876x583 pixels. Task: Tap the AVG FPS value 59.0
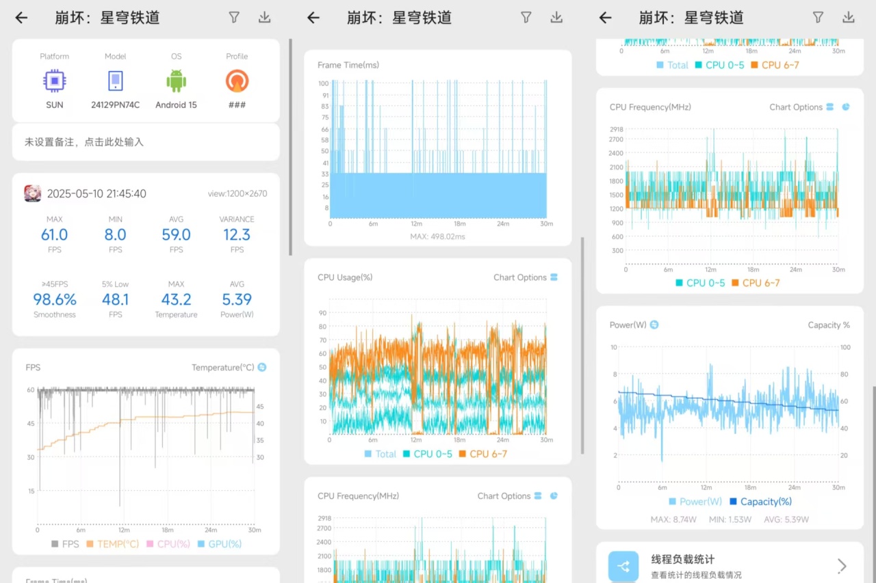(176, 235)
